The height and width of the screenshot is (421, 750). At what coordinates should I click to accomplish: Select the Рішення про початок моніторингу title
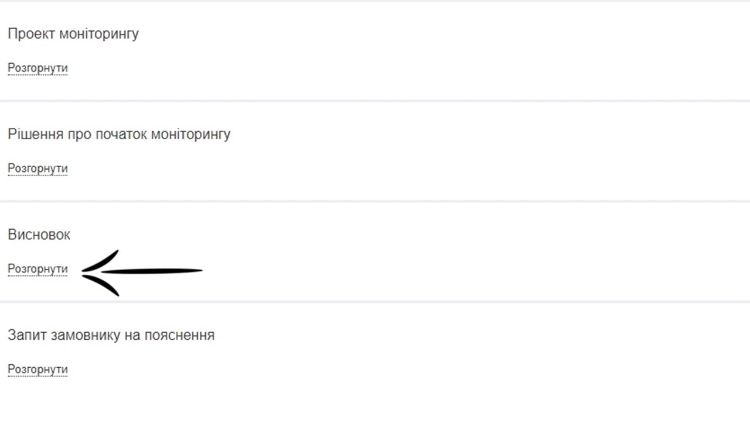(x=119, y=134)
